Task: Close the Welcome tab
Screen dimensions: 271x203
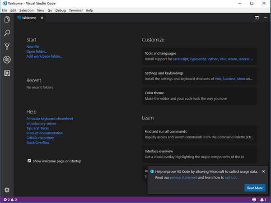Action: 42,18
